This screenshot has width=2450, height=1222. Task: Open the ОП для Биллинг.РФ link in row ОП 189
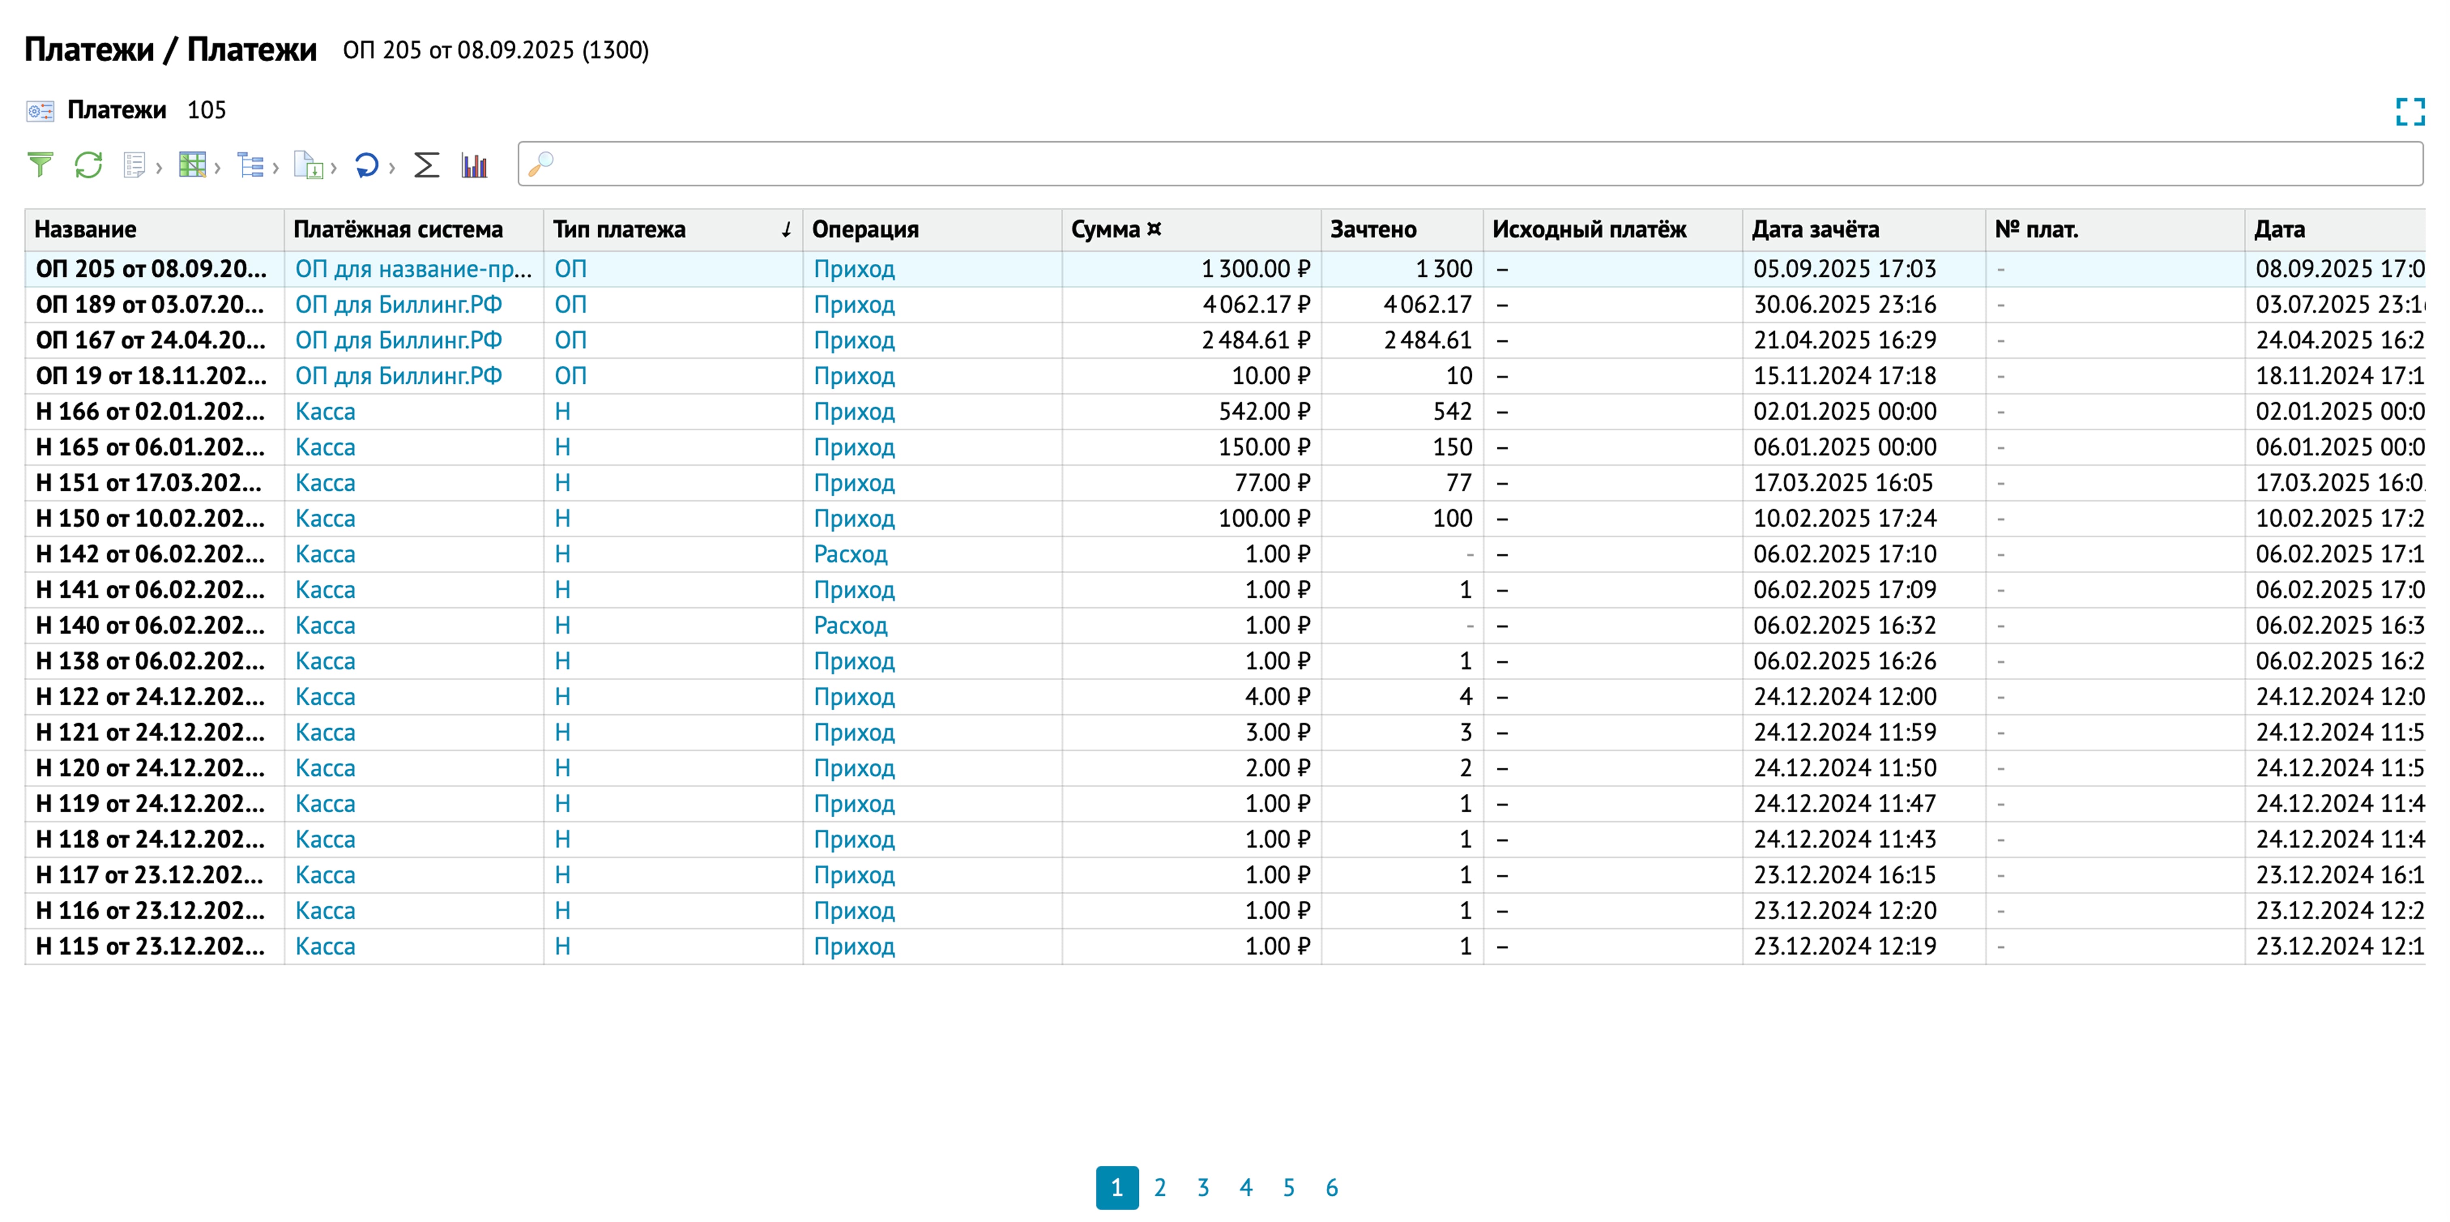click(x=399, y=304)
